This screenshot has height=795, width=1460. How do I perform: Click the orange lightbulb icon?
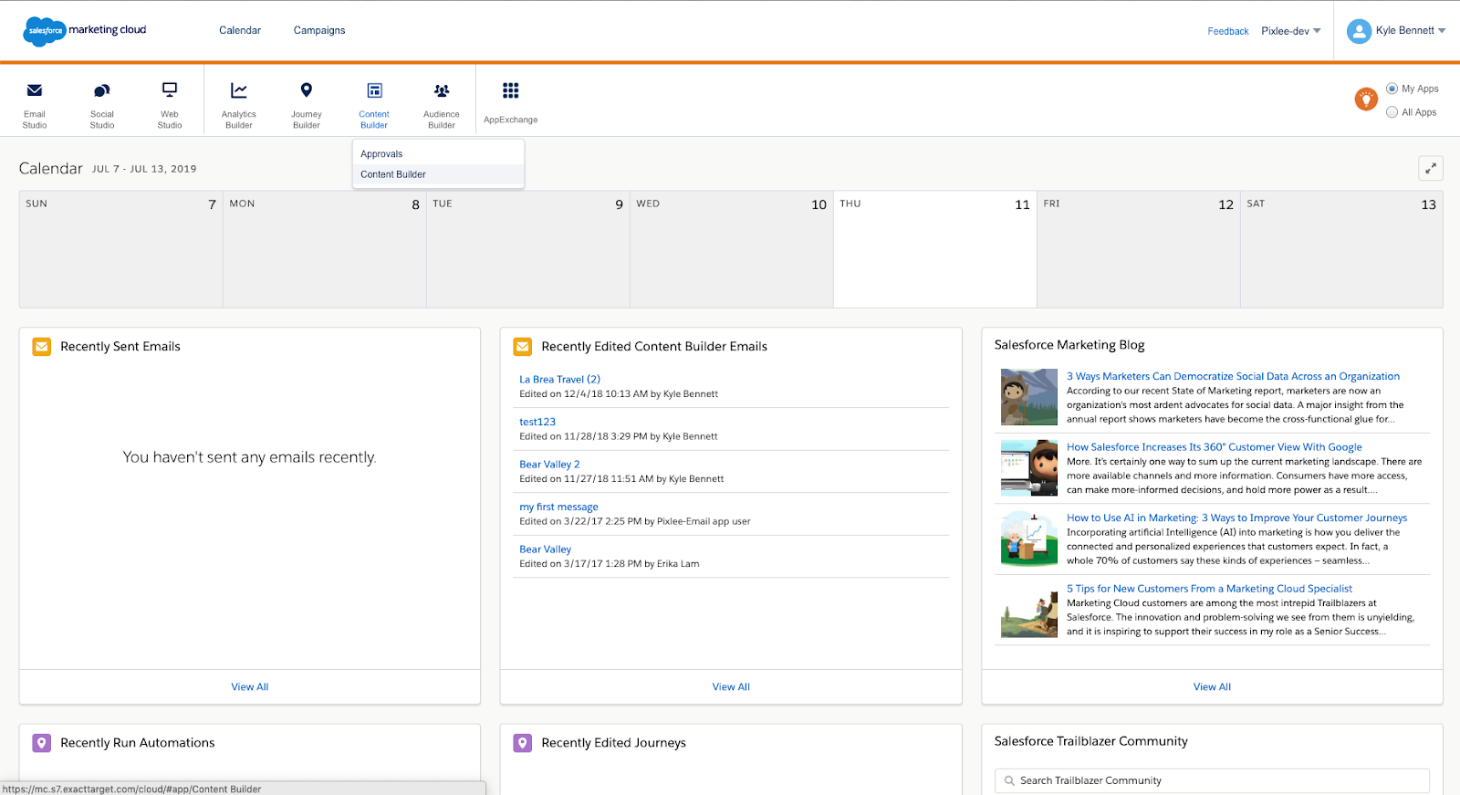point(1365,99)
